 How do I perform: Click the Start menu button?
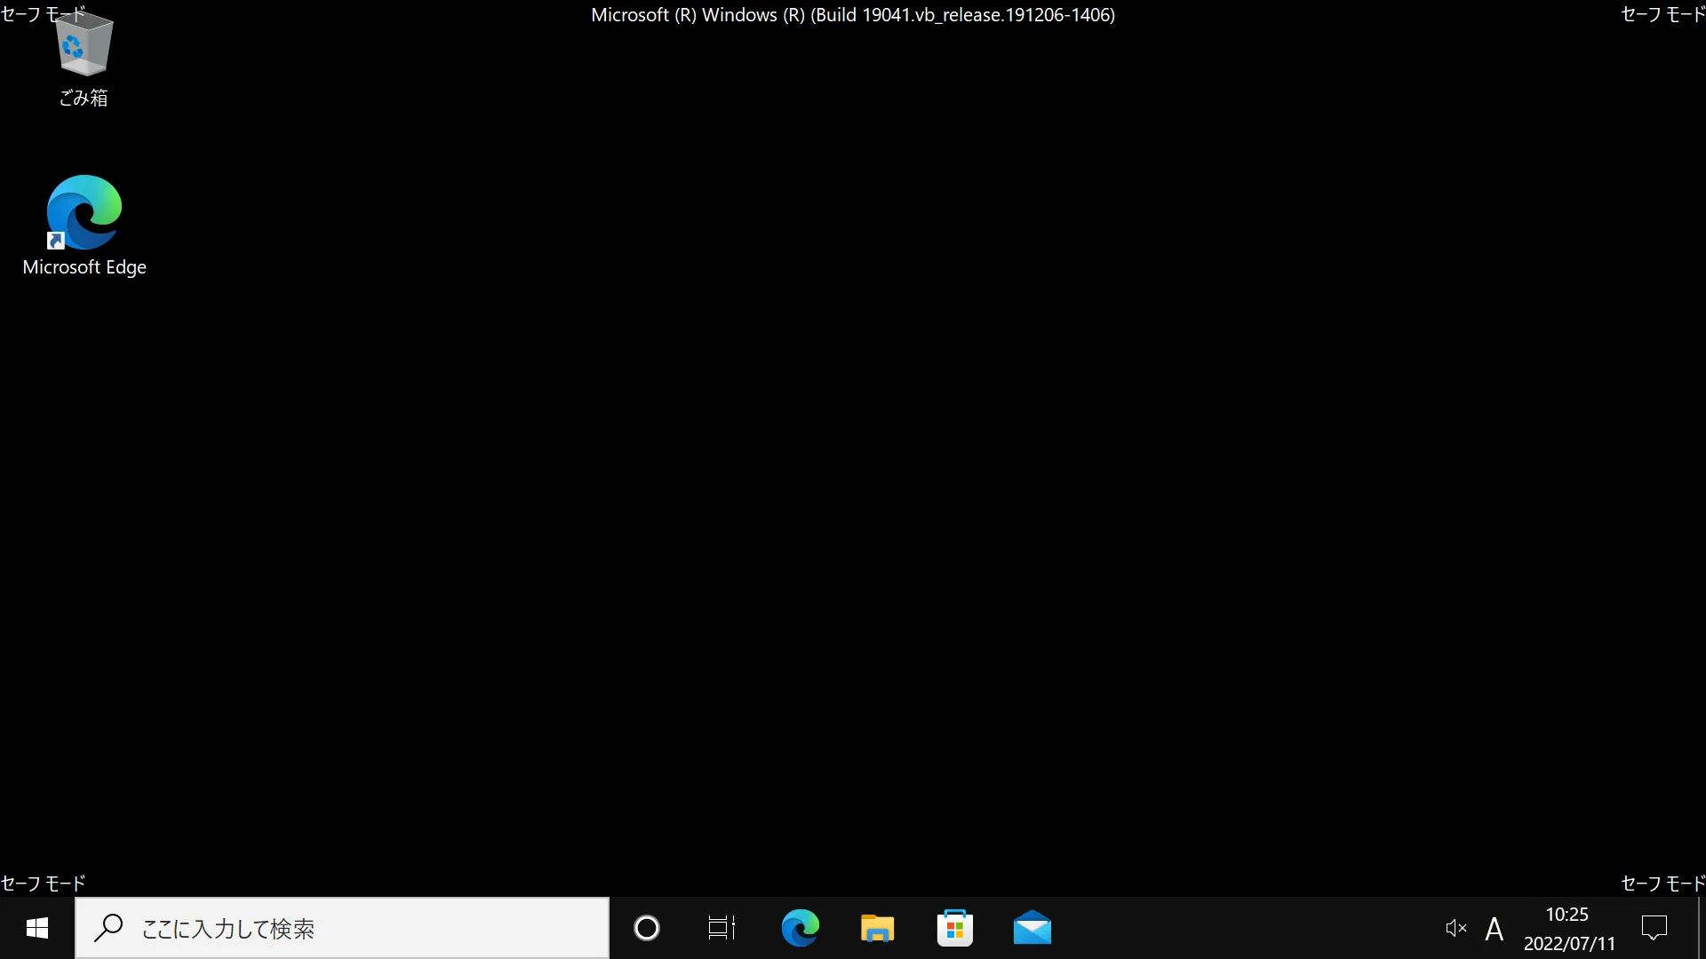[x=36, y=927]
